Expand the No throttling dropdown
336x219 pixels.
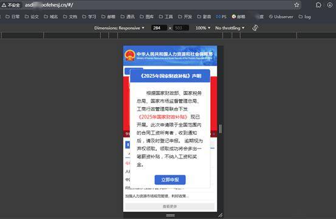pos(230,28)
